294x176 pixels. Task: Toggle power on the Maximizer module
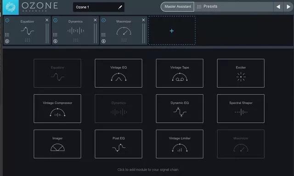(103, 20)
